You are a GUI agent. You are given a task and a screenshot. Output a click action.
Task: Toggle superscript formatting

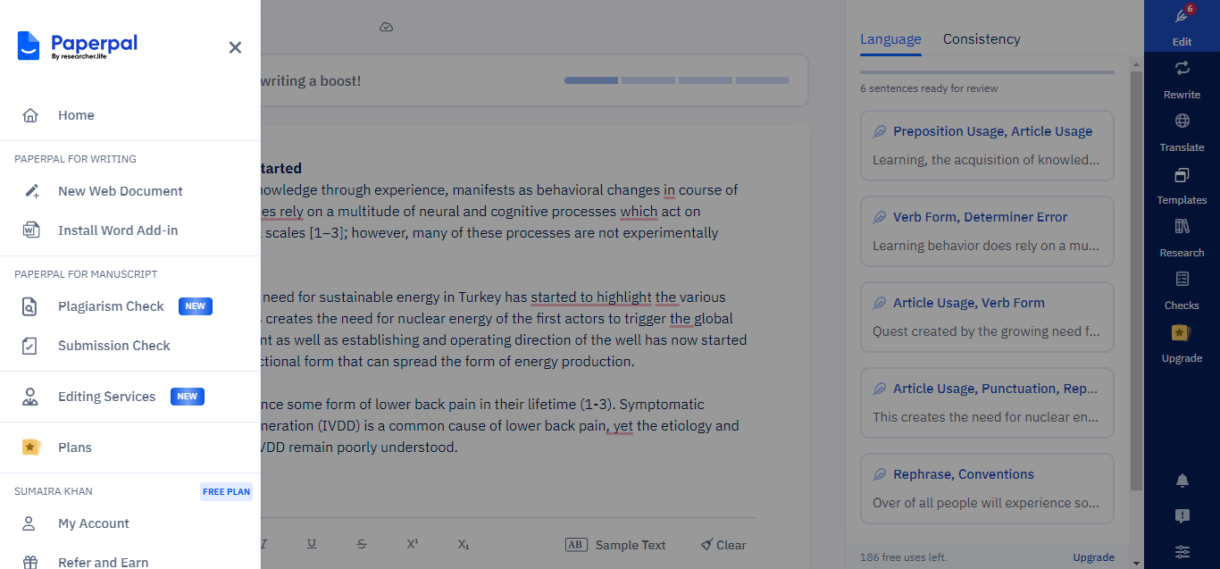click(x=413, y=544)
